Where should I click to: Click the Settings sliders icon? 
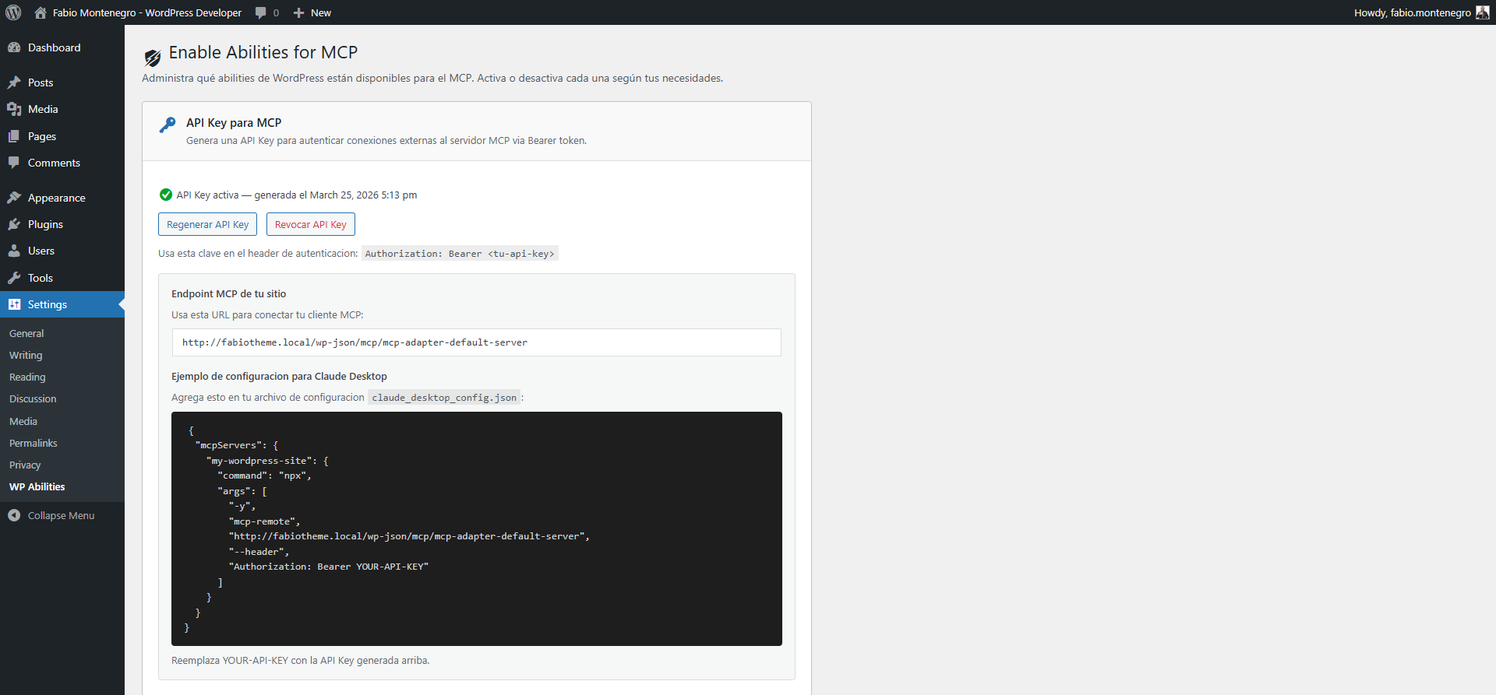pyautogui.click(x=14, y=304)
